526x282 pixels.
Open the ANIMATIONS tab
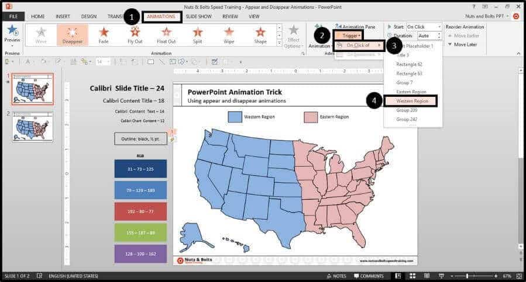point(161,16)
